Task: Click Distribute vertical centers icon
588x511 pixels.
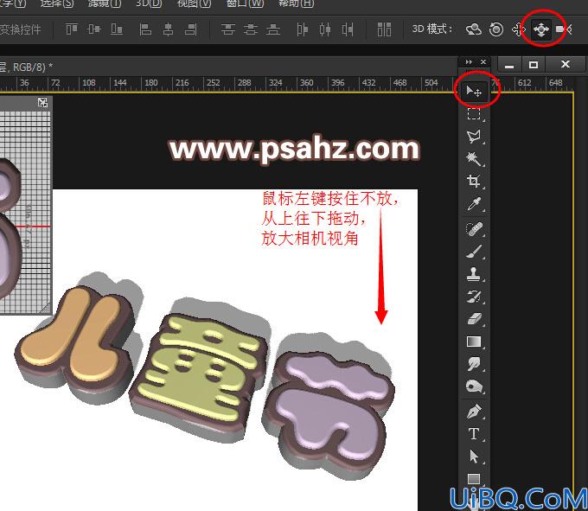Action: [x=251, y=29]
